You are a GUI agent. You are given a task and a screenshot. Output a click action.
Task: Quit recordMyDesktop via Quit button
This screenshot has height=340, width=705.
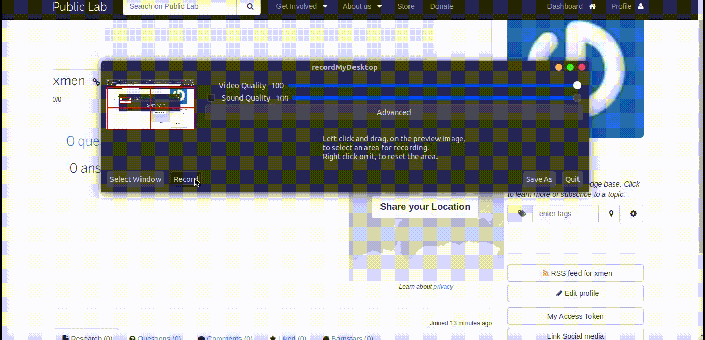tap(572, 179)
